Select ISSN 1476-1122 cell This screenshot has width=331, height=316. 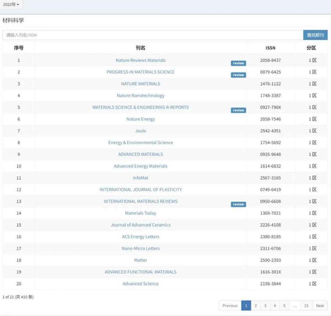click(271, 84)
